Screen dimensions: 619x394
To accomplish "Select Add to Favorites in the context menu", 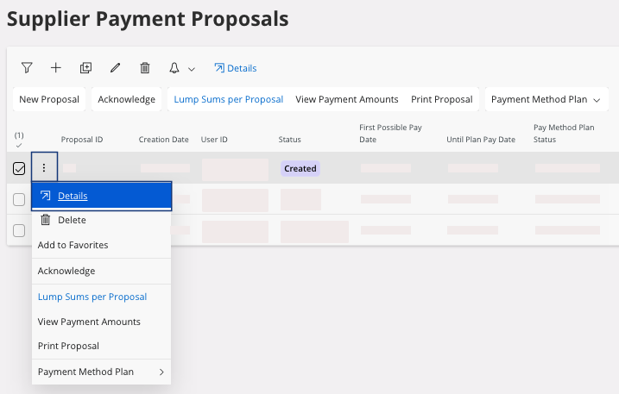I will click(73, 245).
